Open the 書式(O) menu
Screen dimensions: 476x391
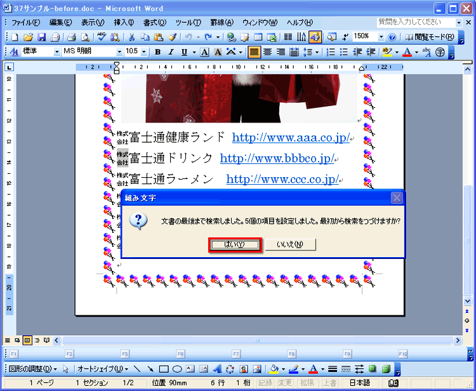click(155, 22)
